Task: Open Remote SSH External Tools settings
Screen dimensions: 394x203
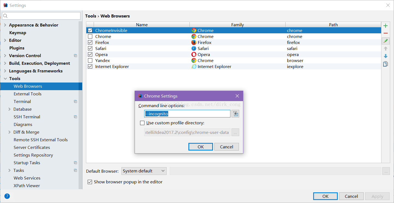Action: (x=41, y=140)
